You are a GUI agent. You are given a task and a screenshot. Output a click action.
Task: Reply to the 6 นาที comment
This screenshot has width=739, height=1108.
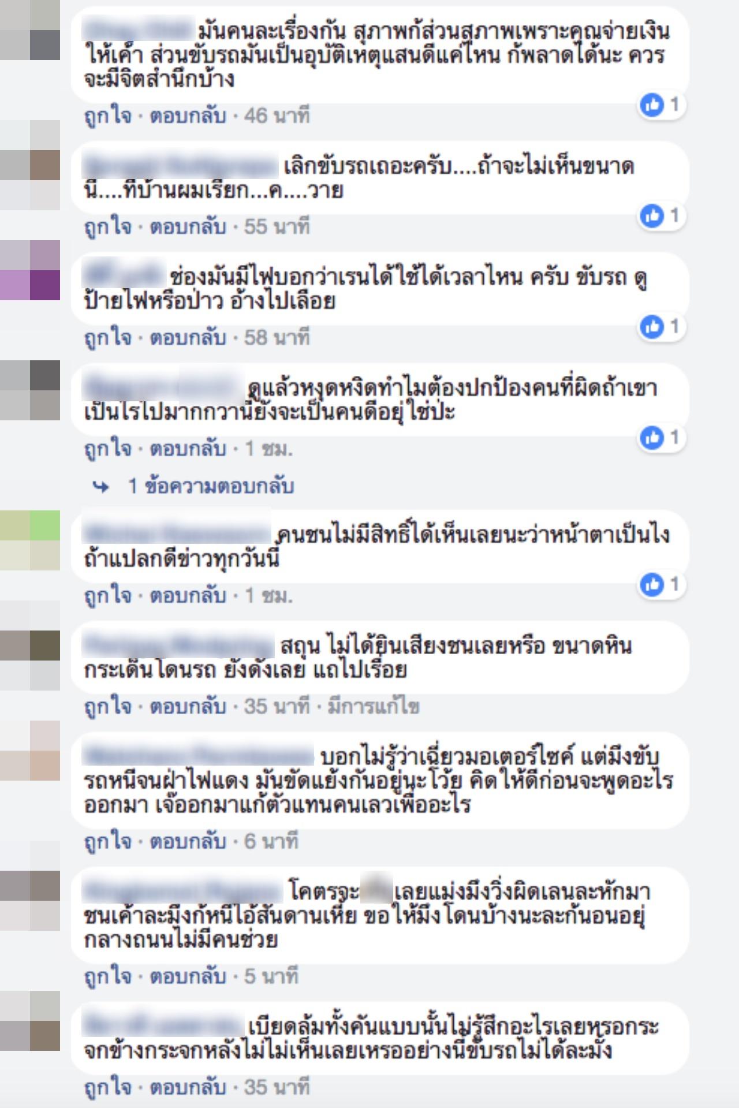click(188, 841)
